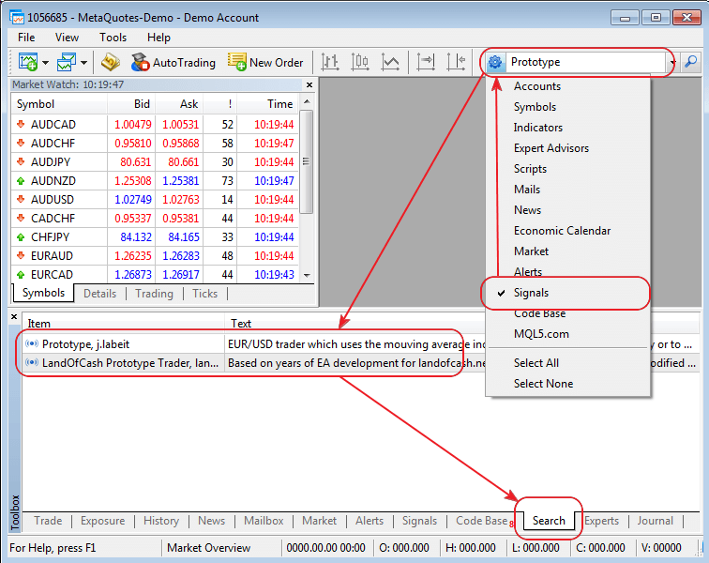Click the gold coins MetaEditor icon

(111, 62)
